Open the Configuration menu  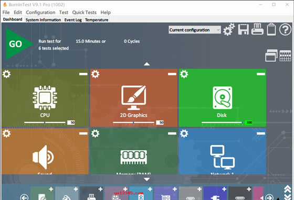coord(40,13)
